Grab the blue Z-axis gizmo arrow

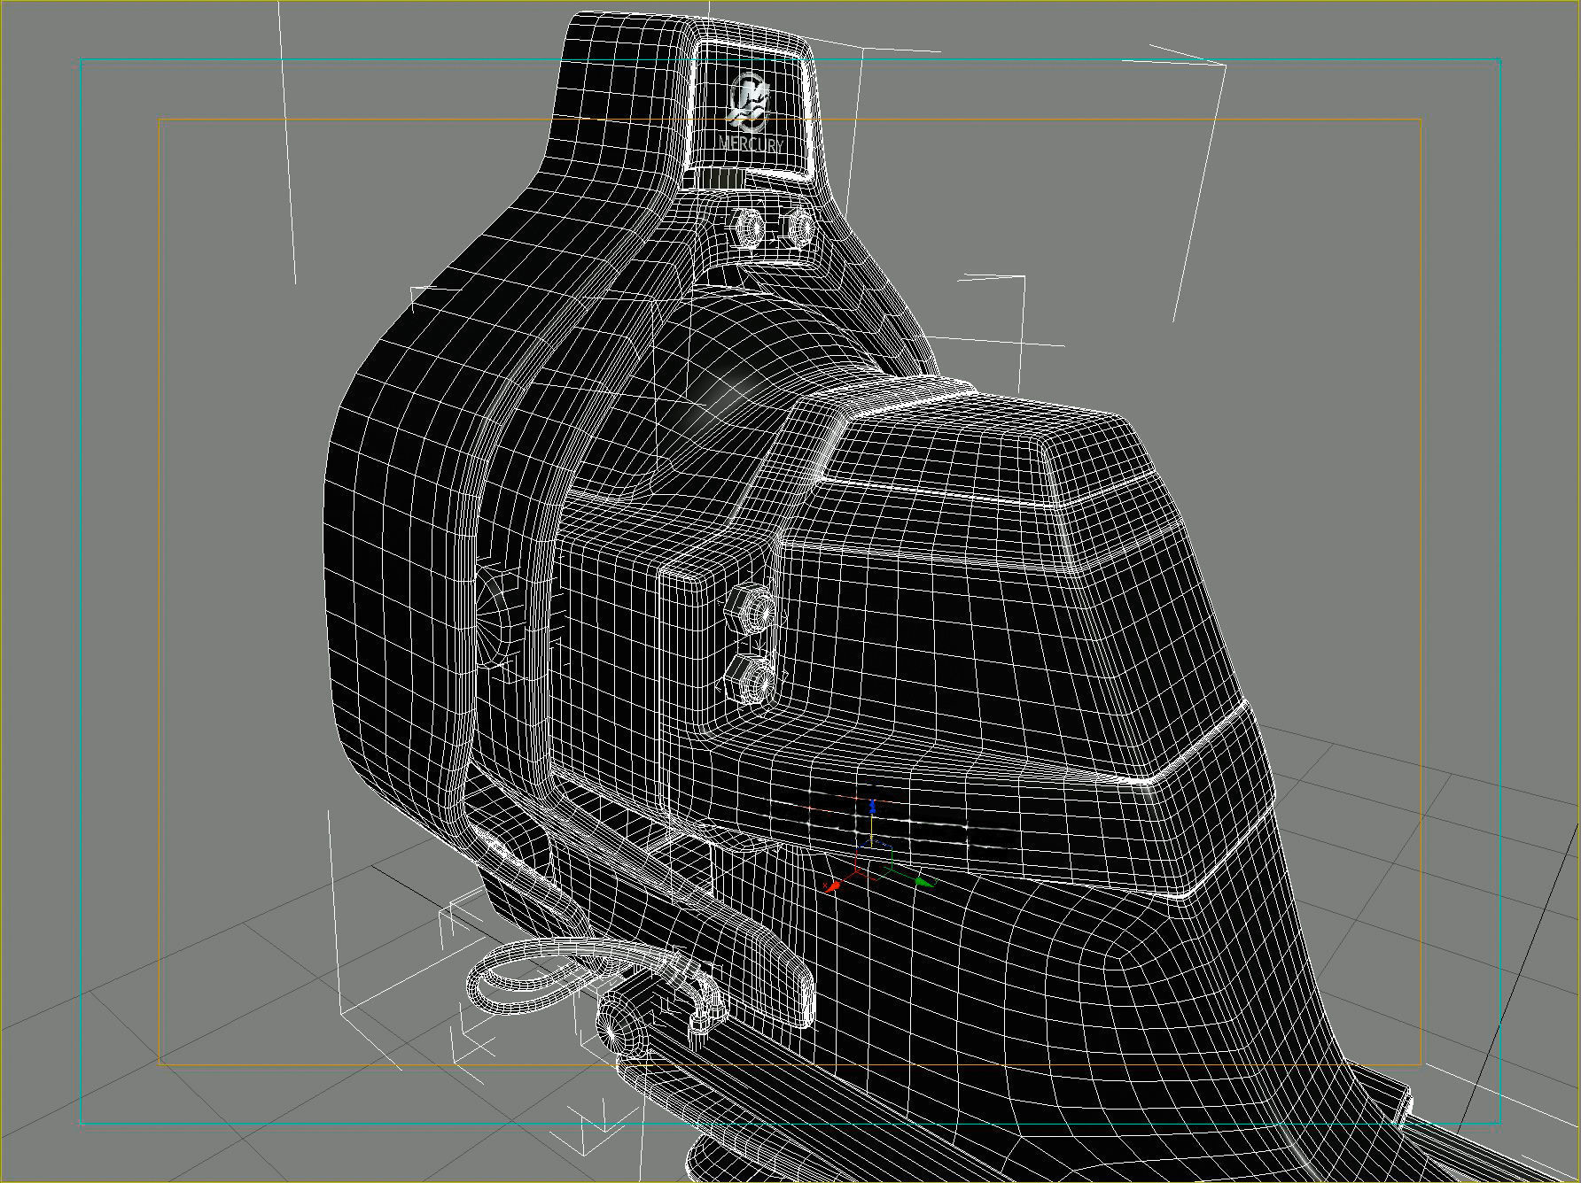click(873, 806)
